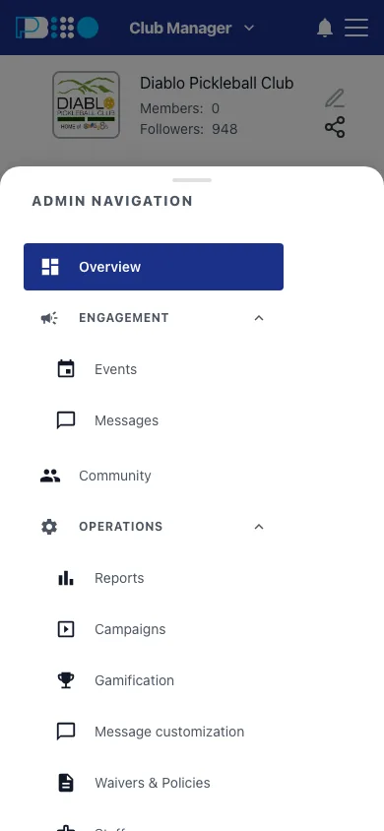The width and height of the screenshot is (384, 831).
Task: Click the Admin Navigation heading
Action: [x=112, y=201]
